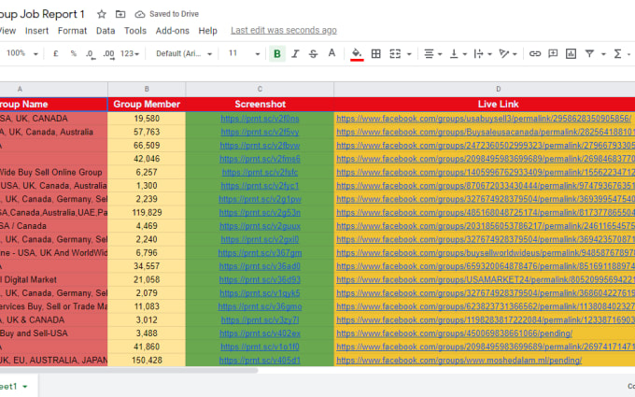
Task: Select column A header
Action: tap(53, 89)
